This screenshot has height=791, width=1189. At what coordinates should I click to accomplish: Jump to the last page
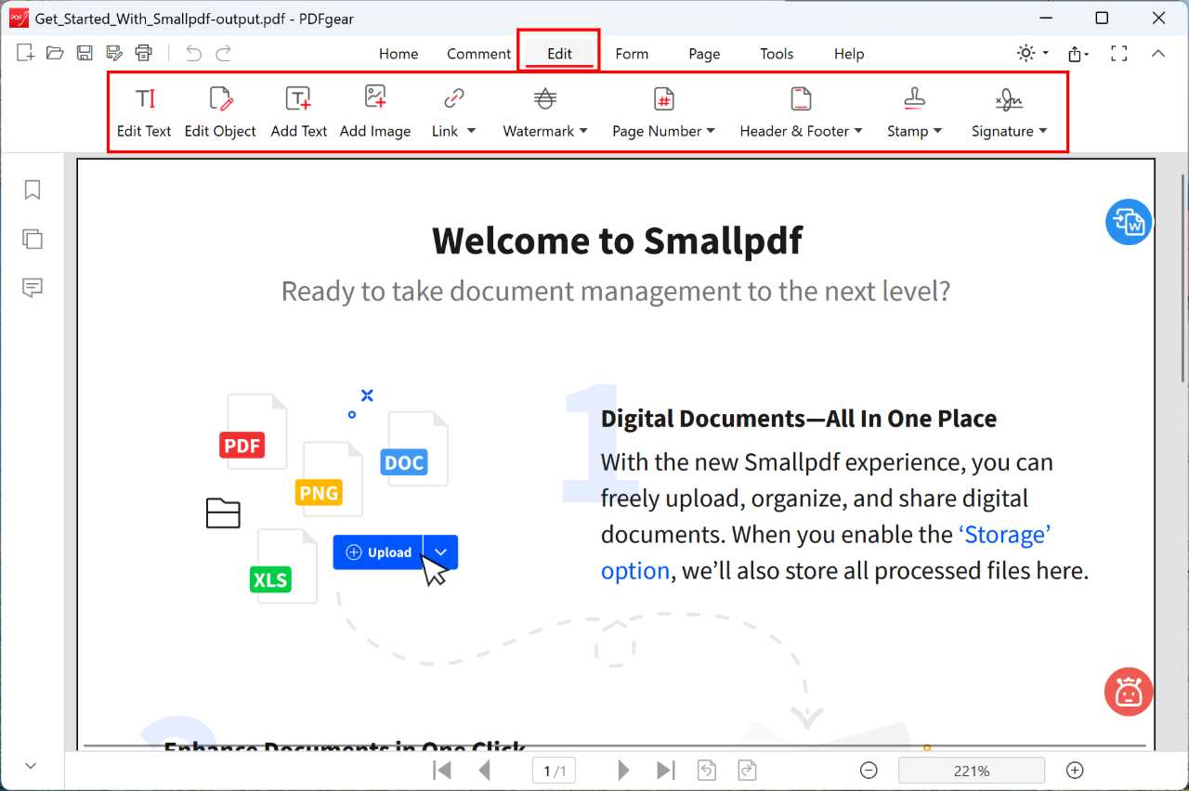tap(665, 770)
